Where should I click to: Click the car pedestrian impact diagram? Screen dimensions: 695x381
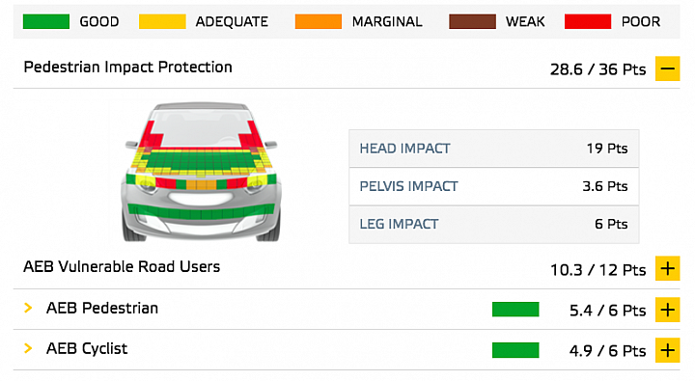point(201,172)
